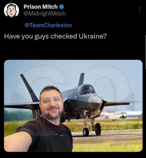Click the blue verified badge
This screenshot has height=158, width=146.
click(x=62, y=7)
